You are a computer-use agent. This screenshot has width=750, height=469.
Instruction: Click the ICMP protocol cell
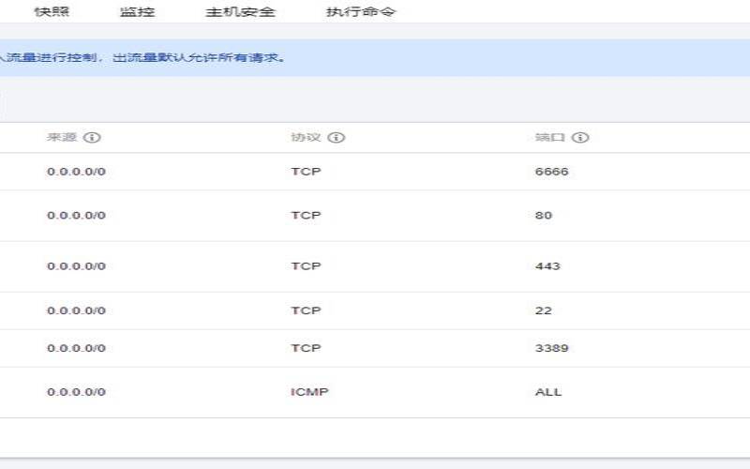coord(309,392)
